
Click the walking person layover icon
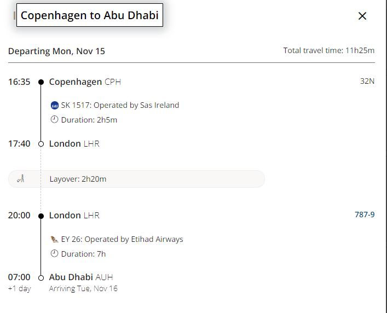coord(21,178)
